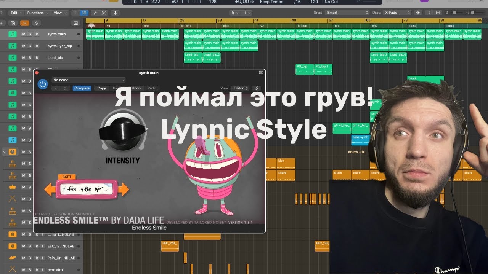Viewport: 488px width, 274px height.
Task: Toggle the waveform zoom icon
Action: click(x=419, y=13)
